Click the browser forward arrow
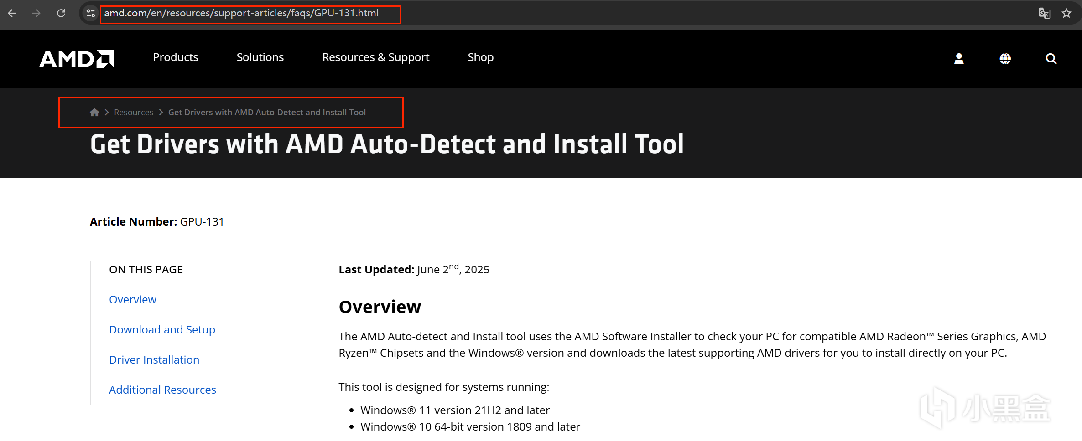Image resolution: width=1082 pixels, height=441 pixels. (36, 13)
